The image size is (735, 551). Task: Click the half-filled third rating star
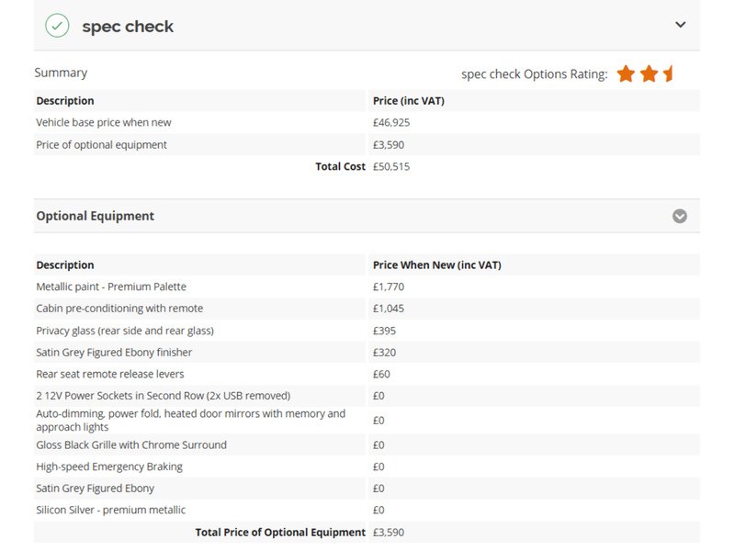click(669, 74)
